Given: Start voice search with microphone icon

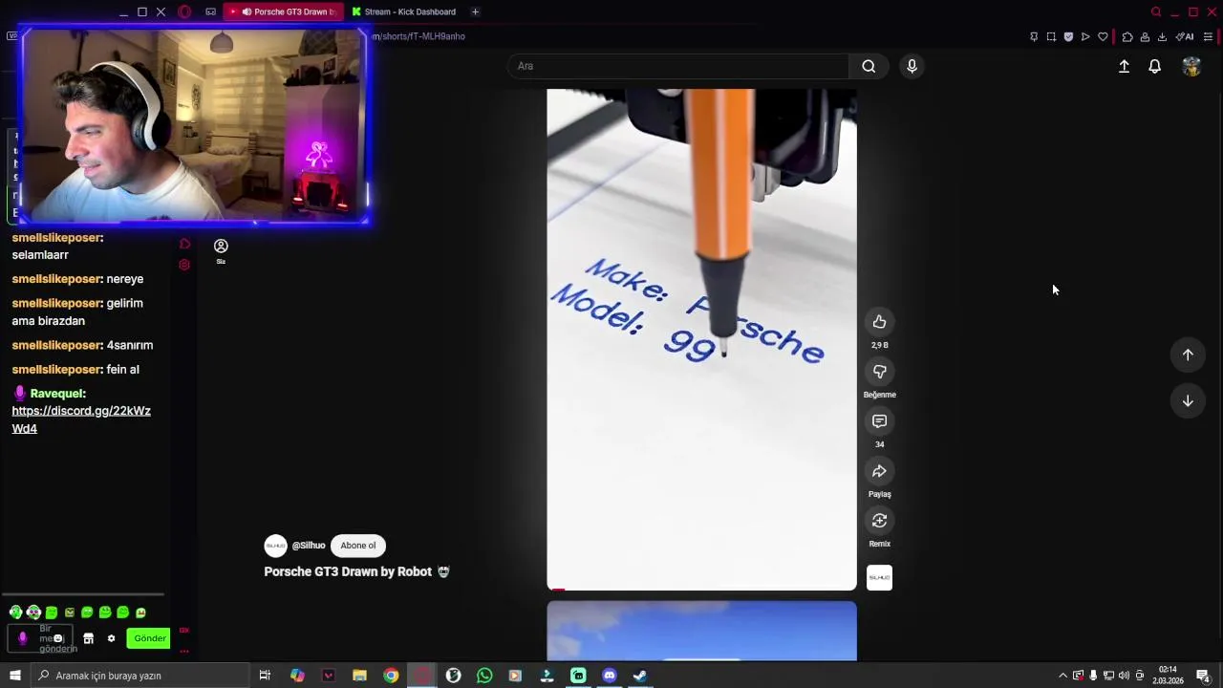Looking at the screenshot, I should [912, 66].
